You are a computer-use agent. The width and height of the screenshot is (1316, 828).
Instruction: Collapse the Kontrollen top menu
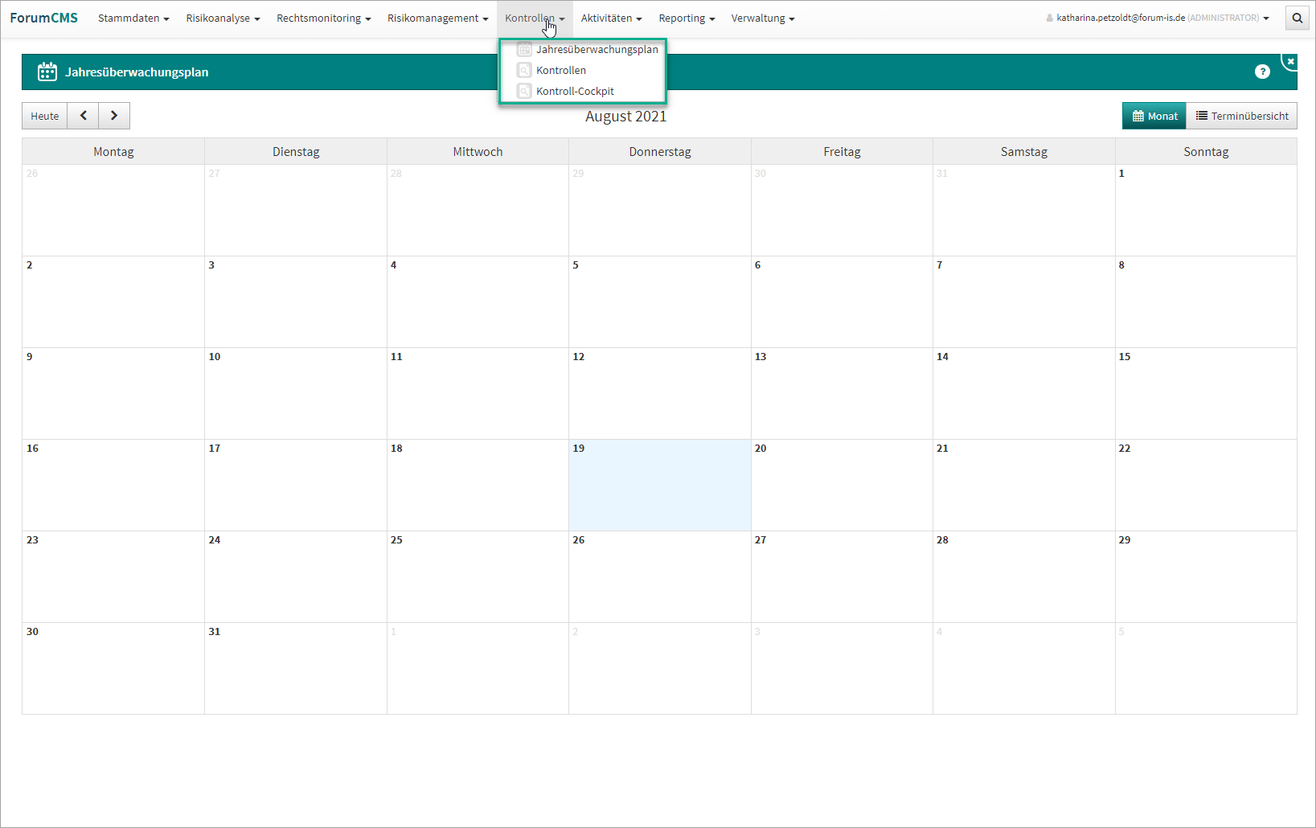[x=535, y=18]
